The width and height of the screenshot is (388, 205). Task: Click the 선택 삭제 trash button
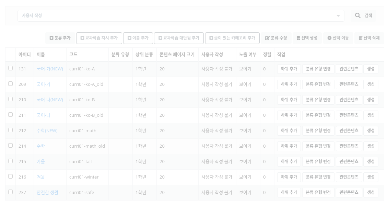(x=369, y=38)
